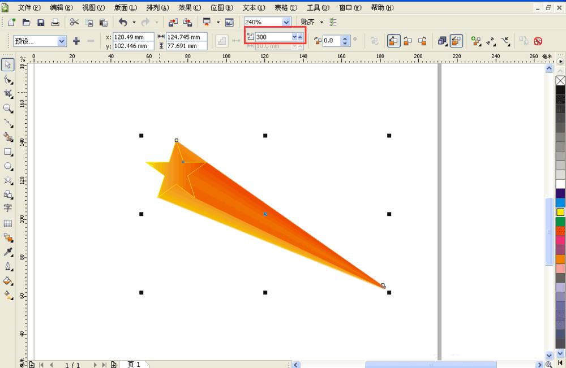Select the Table tool
Viewport: 566px width, 368px height.
(8, 223)
